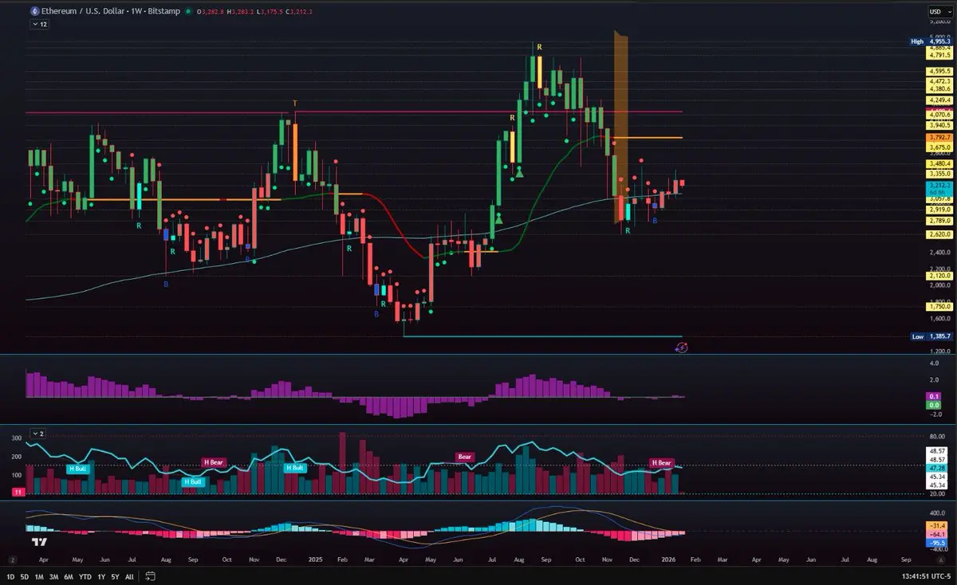Select the YTD time range
This screenshot has width=957, height=585.
pyautogui.click(x=85, y=576)
